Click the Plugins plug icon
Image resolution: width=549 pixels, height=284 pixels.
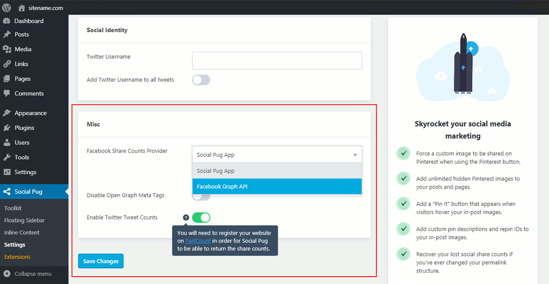click(x=6, y=128)
